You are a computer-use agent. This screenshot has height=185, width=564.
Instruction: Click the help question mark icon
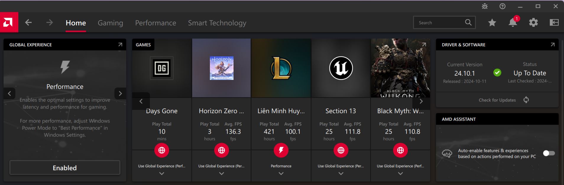tap(503, 6)
